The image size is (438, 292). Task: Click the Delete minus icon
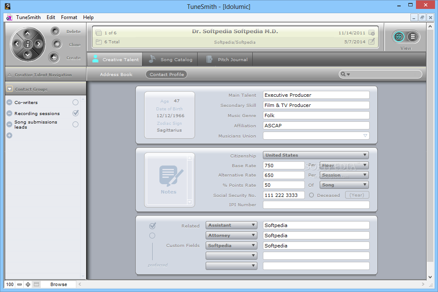55,31
